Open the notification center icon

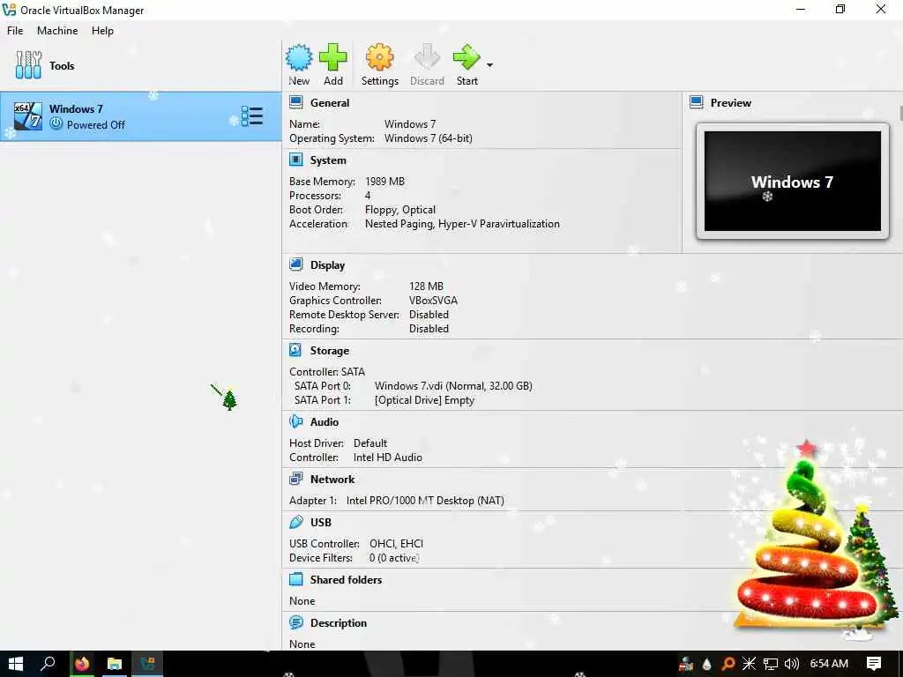point(874,664)
